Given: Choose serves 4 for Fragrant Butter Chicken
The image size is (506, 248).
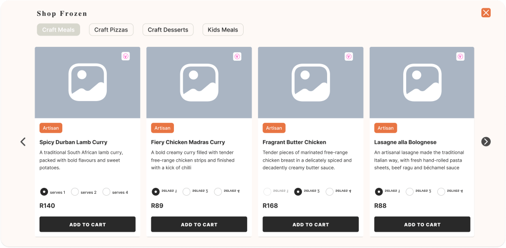Looking at the screenshot, I should coord(330,192).
